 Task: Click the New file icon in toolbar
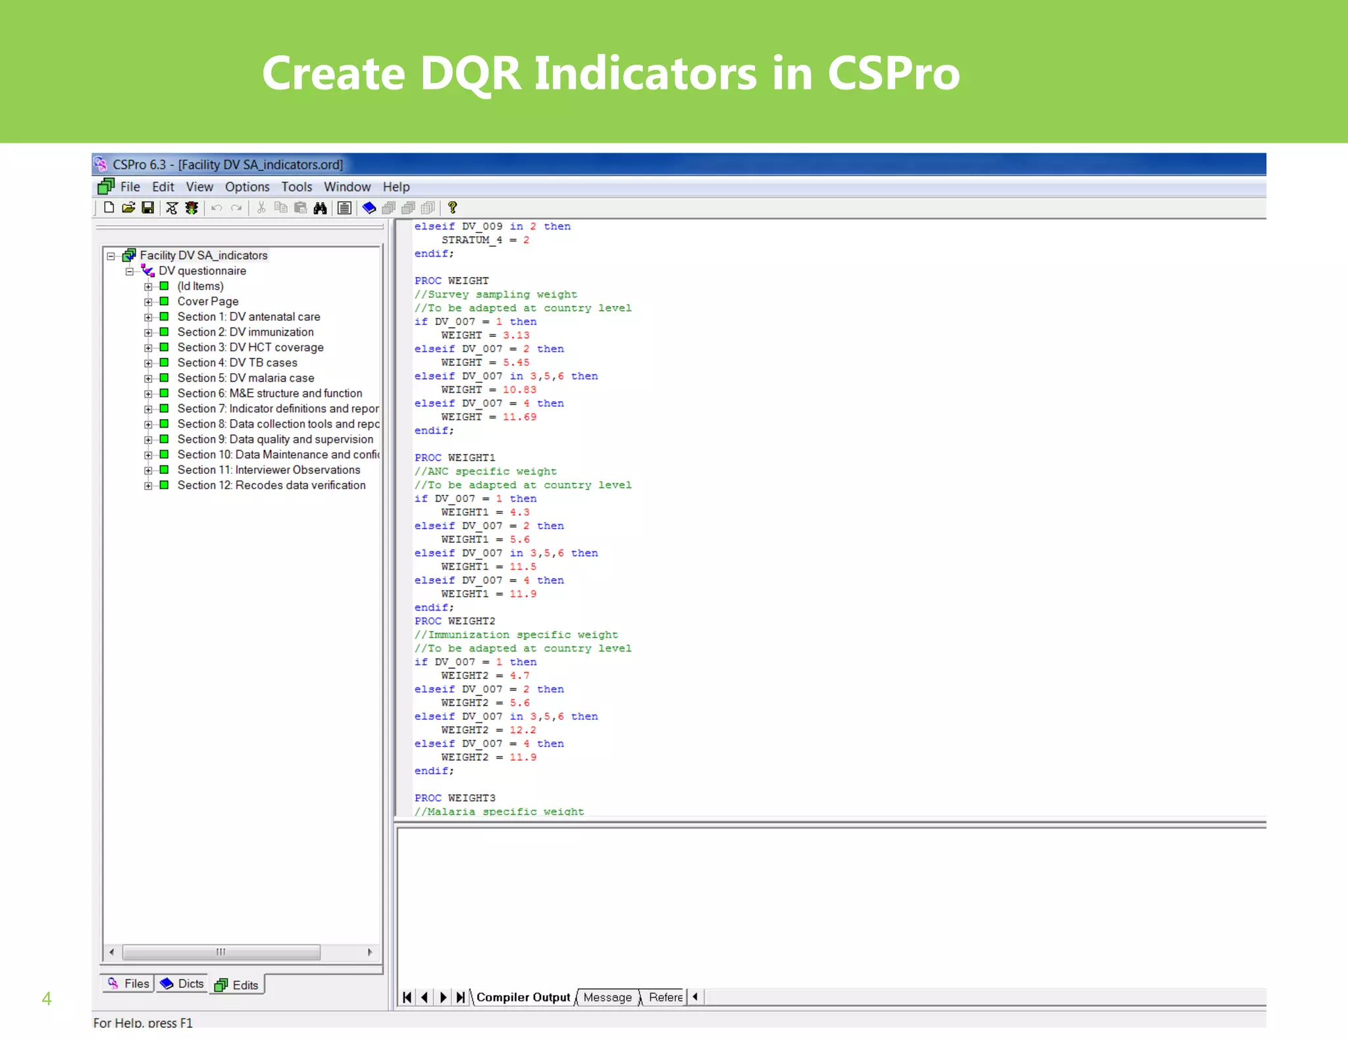(x=109, y=208)
